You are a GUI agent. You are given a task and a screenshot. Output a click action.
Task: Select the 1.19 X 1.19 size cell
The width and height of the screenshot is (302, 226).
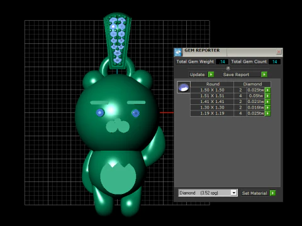[x=212, y=114]
